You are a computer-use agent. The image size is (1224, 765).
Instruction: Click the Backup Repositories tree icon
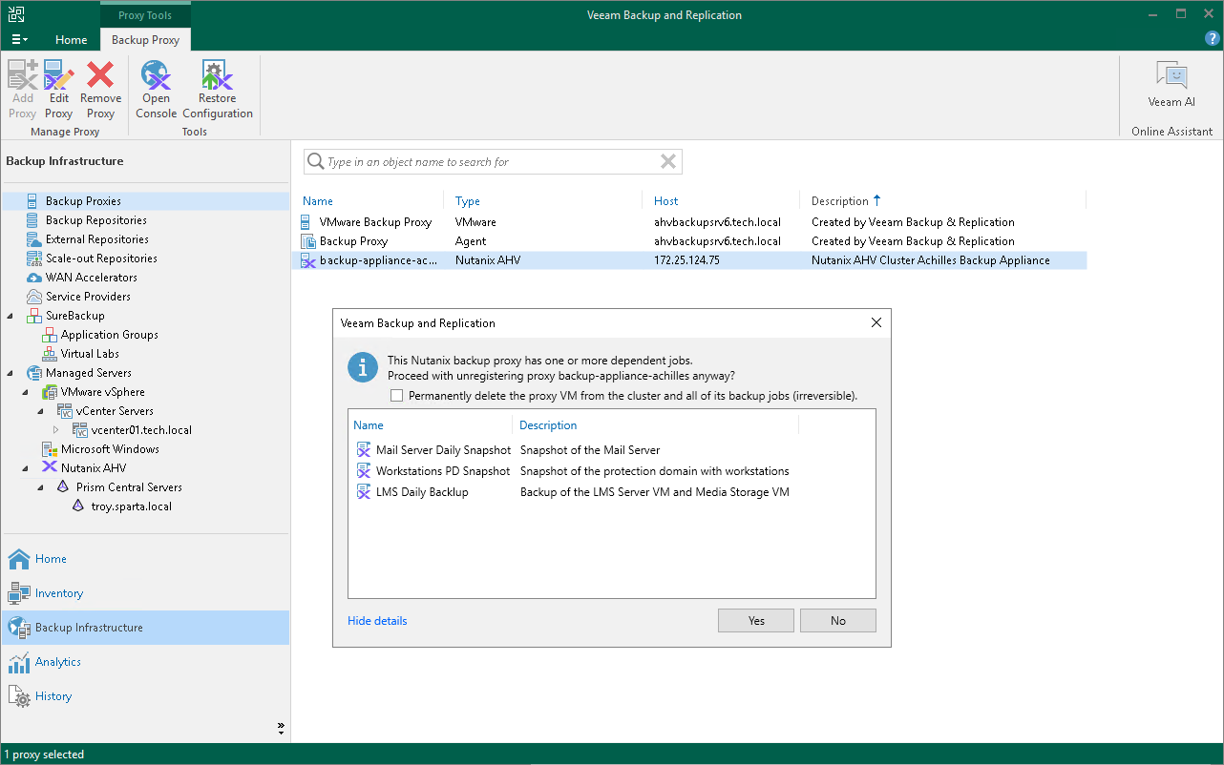pyautogui.click(x=32, y=220)
